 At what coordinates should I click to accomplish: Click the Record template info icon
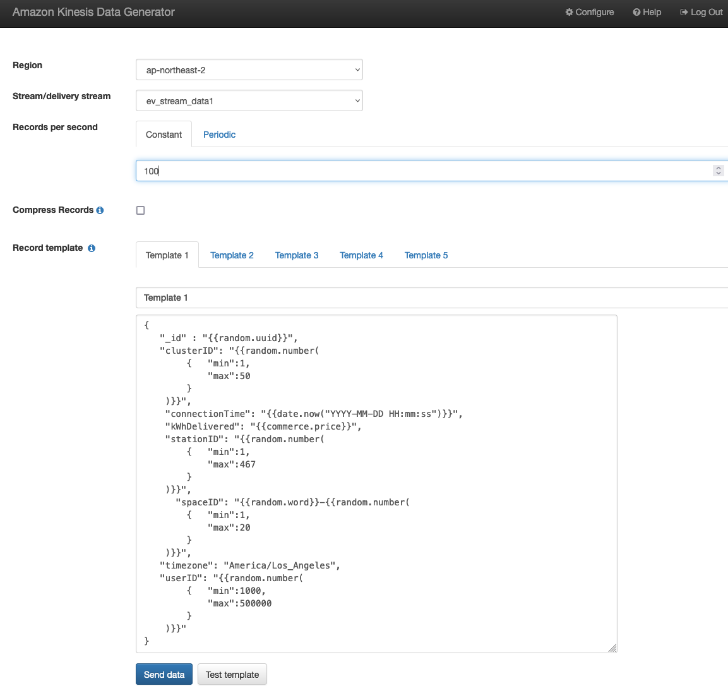[x=92, y=248]
